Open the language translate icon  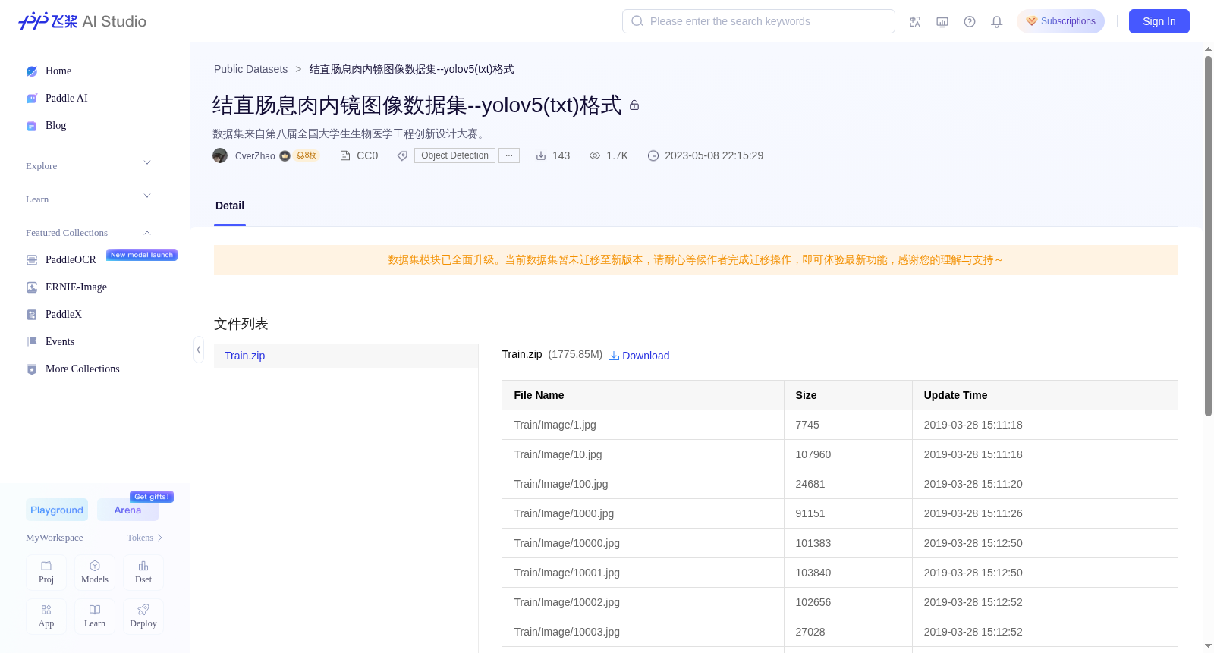(915, 21)
